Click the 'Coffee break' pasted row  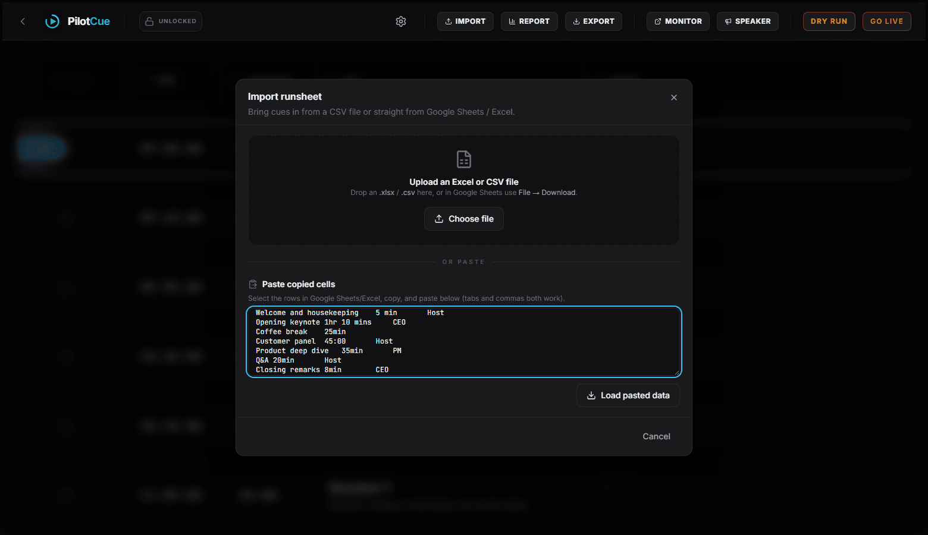[x=300, y=332]
